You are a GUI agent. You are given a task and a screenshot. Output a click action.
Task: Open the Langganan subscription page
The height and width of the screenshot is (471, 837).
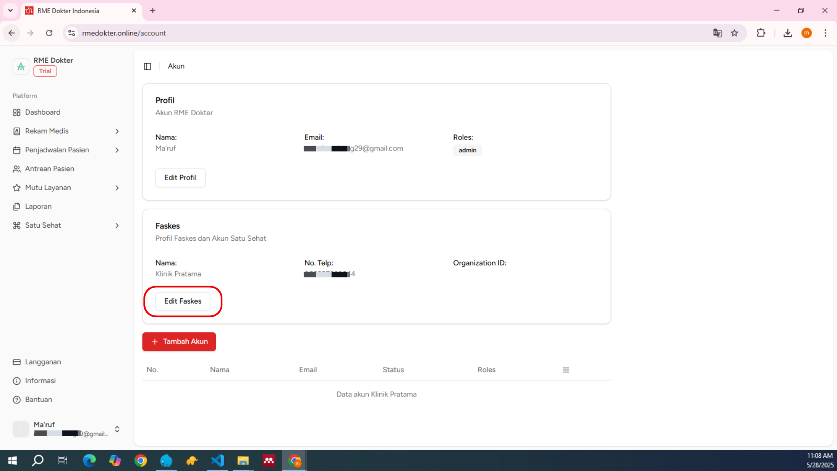(x=43, y=362)
